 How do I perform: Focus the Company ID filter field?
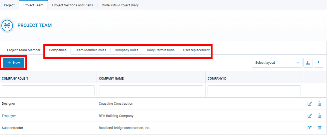click(x=254, y=90)
